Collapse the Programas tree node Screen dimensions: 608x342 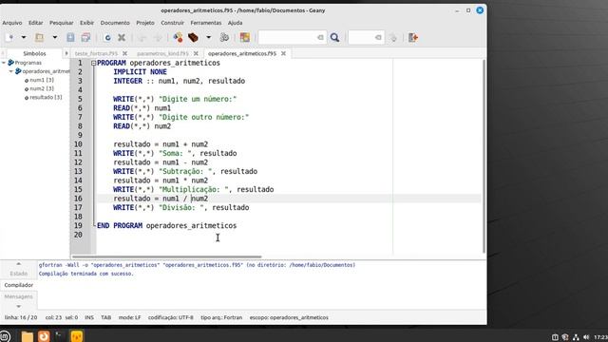(x=4, y=63)
